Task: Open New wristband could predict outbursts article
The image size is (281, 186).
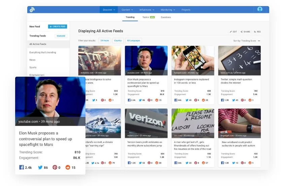Action: (238, 144)
